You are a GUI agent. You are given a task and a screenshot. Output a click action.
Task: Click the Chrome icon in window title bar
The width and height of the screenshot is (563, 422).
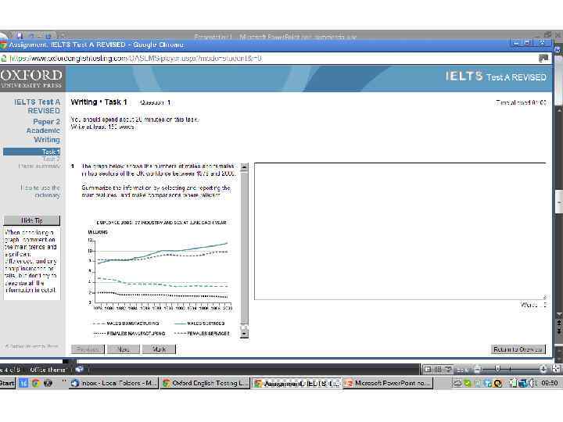pos(3,45)
